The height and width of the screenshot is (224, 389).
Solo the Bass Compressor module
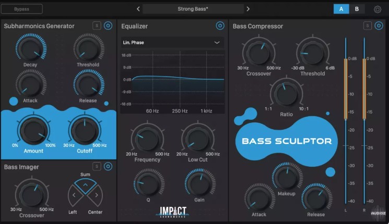[x=368, y=26]
